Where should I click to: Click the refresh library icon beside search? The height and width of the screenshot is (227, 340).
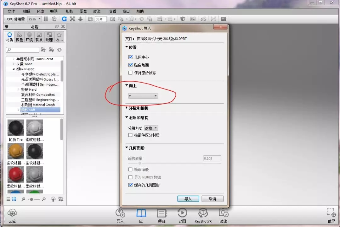pos(59,50)
